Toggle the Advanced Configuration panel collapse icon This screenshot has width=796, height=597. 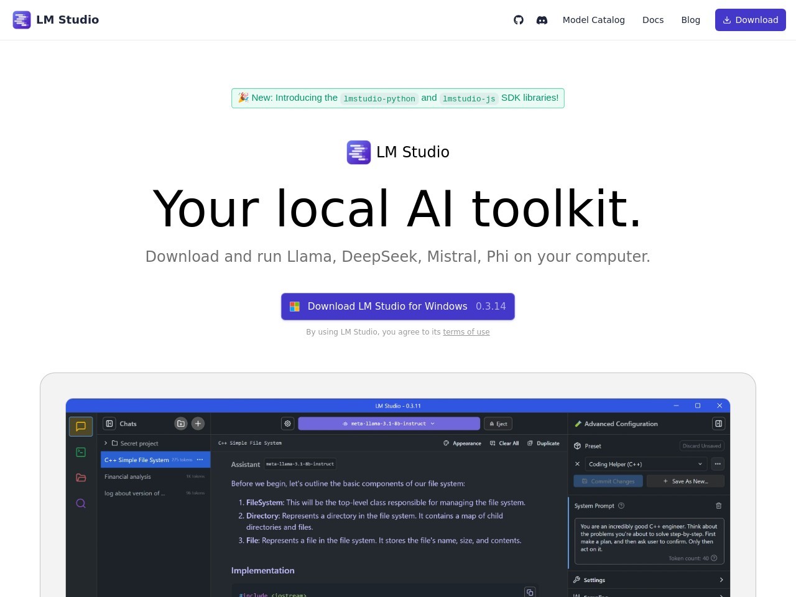[x=718, y=423]
